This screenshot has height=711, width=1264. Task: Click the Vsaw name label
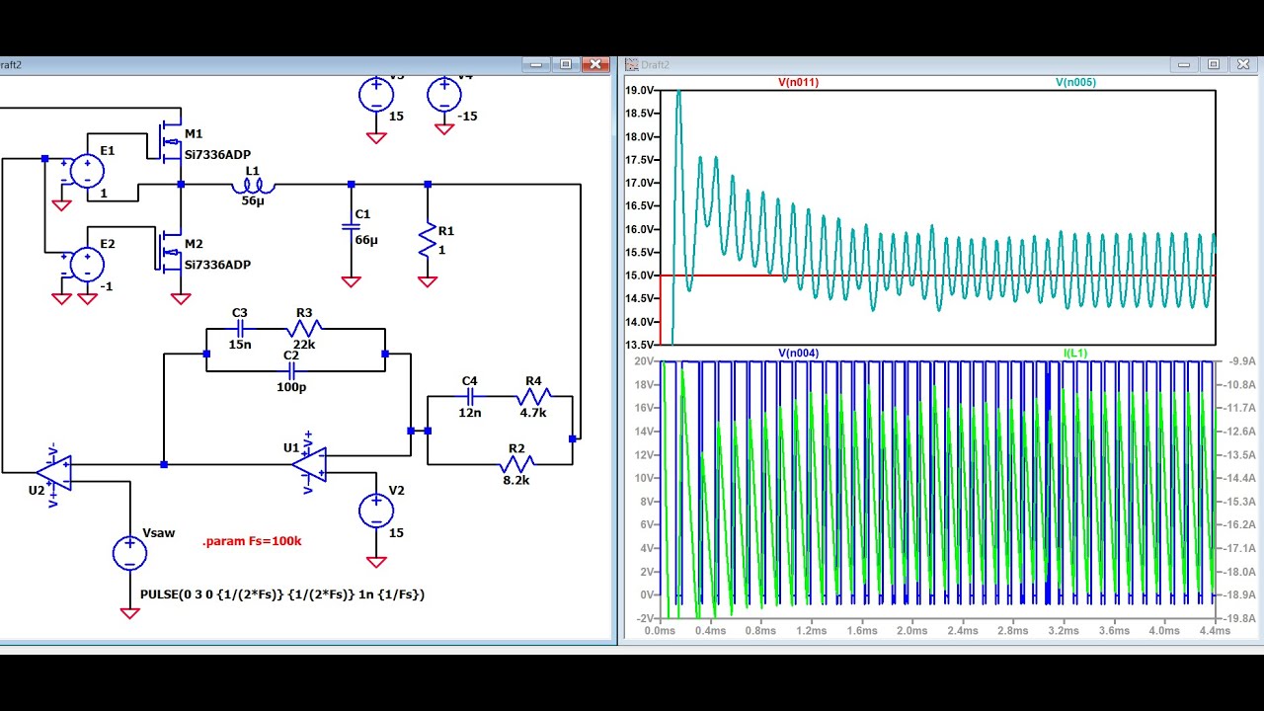159,533
